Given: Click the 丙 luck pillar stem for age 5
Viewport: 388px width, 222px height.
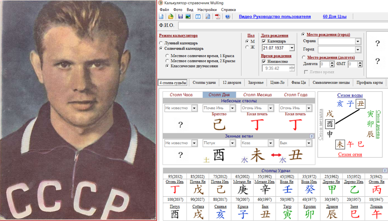Looking at the screenshot, I should pyautogui.click(x=377, y=190).
